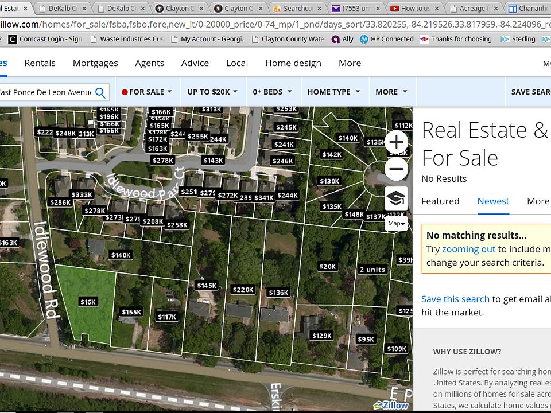Click the Ally bookmark icon
The width and height of the screenshot is (551, 413).
335,39
